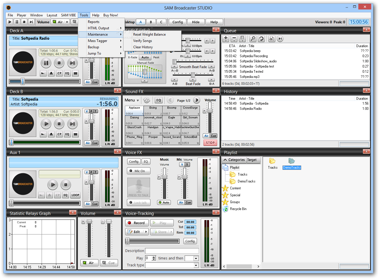Click the PRESS TO TALK microphone

tap(139, 187)
